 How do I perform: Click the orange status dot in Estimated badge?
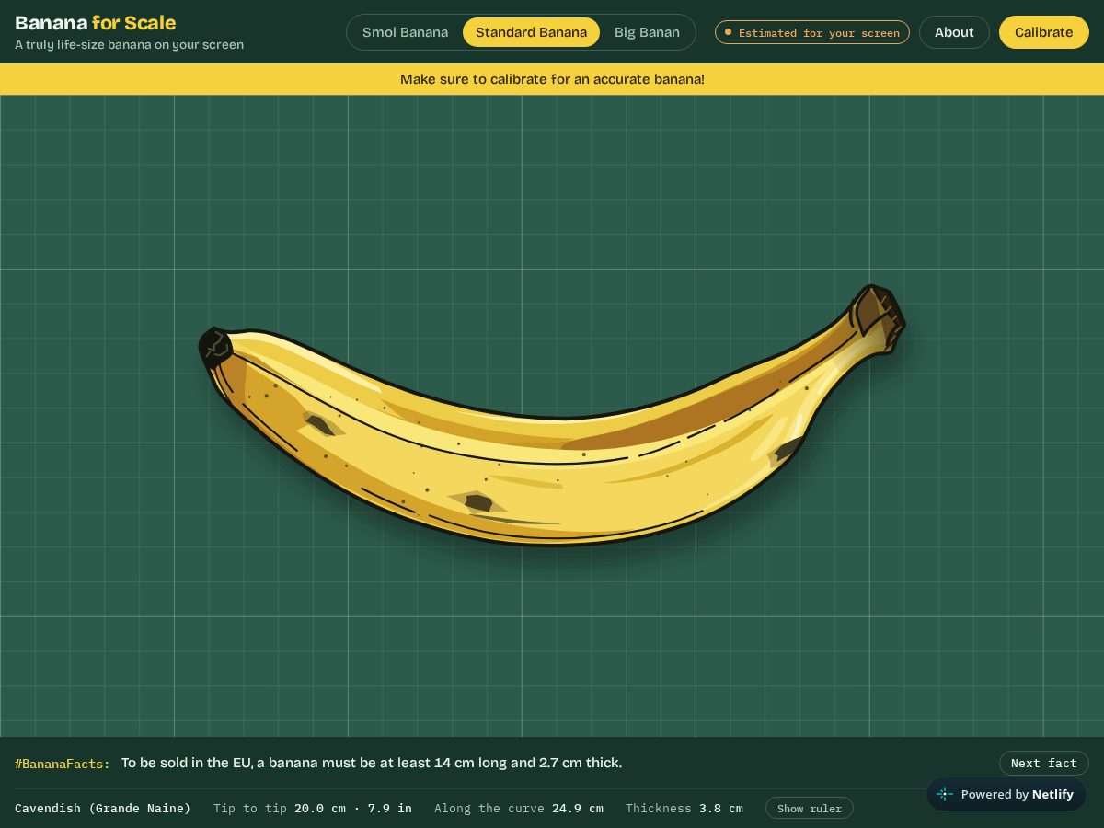click(728, 32)
